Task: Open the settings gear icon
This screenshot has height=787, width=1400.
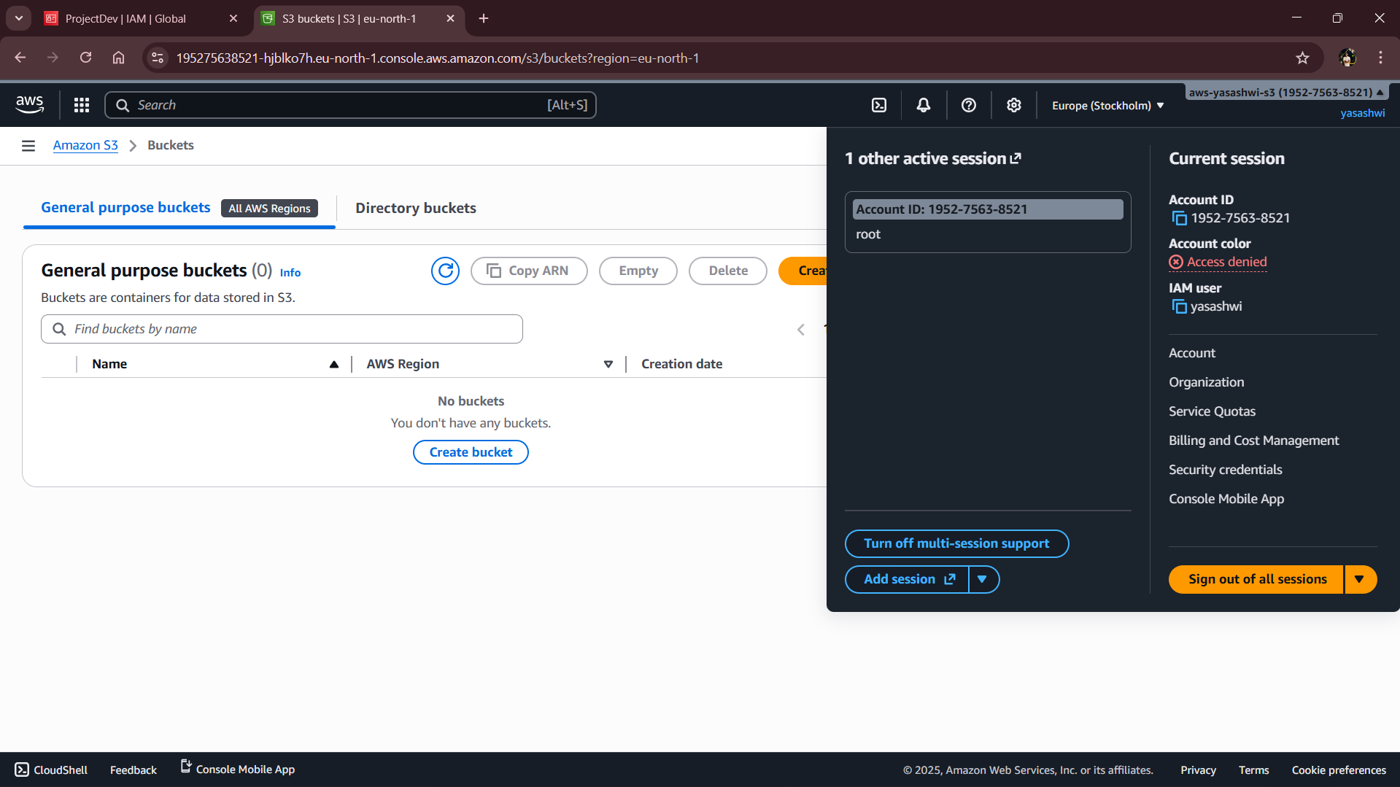Action: [x=1013, y=105]
